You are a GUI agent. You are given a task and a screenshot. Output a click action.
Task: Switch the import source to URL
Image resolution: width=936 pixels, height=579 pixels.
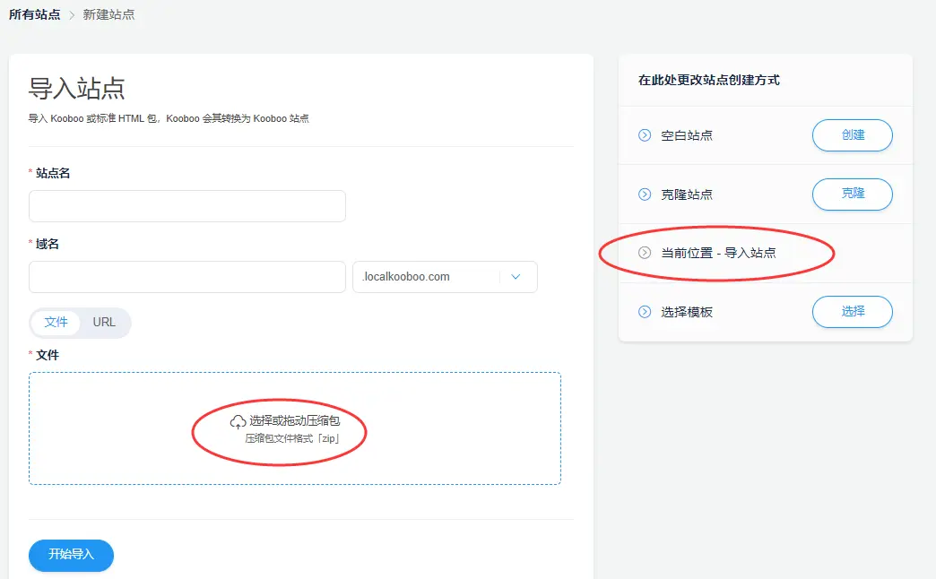click(104, 322)
